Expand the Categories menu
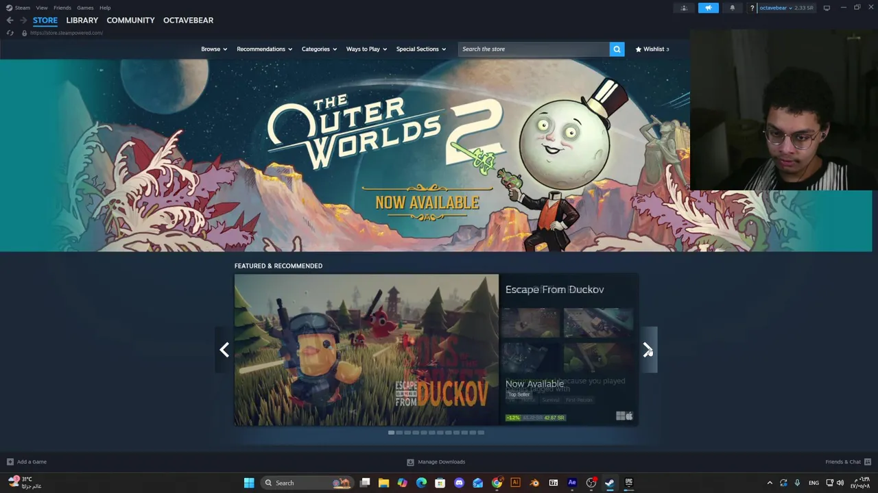 (319, 49)
